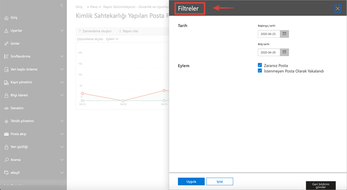Click the red data point at 04/23

pos(82,93)
